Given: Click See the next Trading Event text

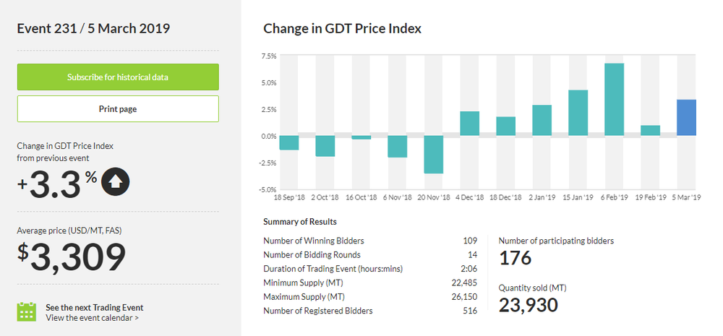Looking at the screenshot, I should coord(94,306).
